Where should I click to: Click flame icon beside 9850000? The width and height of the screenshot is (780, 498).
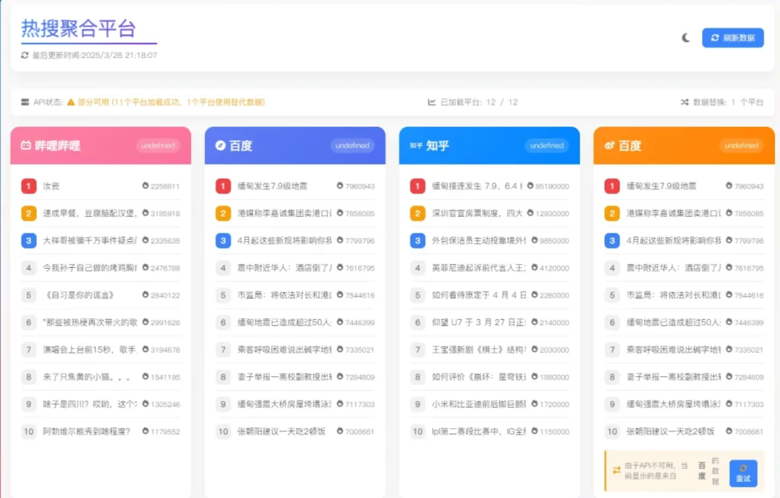pyautogui.click(x=534, y=240)
